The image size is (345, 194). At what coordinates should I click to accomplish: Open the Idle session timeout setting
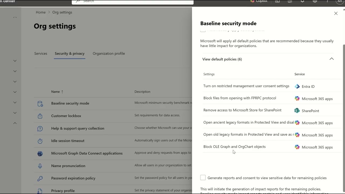click(x=68, y=141)
